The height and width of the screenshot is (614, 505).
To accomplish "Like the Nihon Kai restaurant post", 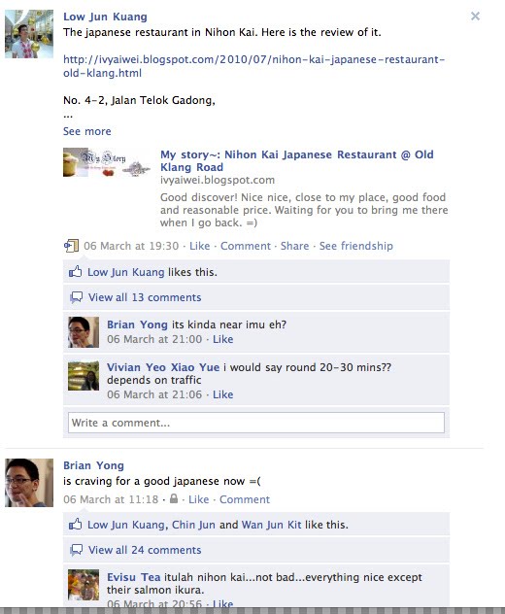I will [x=200, y=246].
